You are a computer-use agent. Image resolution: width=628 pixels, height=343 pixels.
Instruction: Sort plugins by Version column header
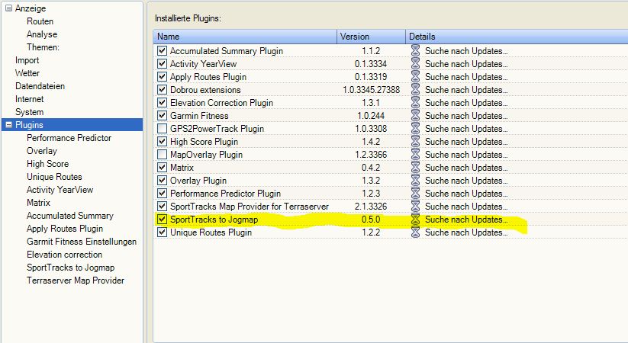coord(371,37)
